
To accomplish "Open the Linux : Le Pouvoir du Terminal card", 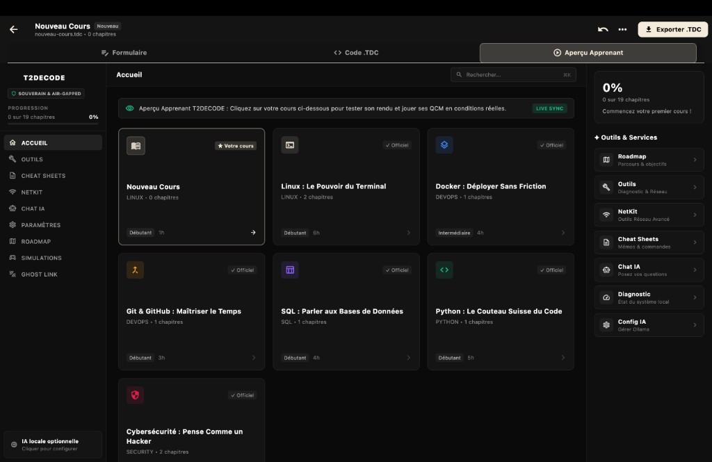I will point(346,186).
